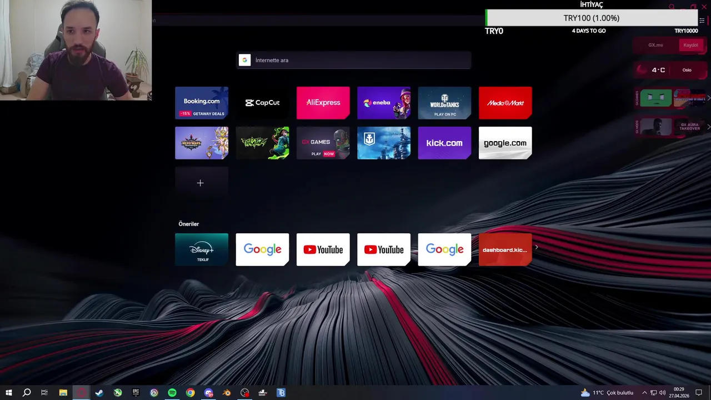Open the taskbar weather widget showing 11°C
The height and width of the screenshot is (400, 711).
607,393
